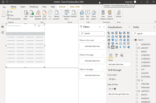Collapse the Fields pane chevron
Image resolution: width=156 pixels, height=103 pixels.
point(154,27)
